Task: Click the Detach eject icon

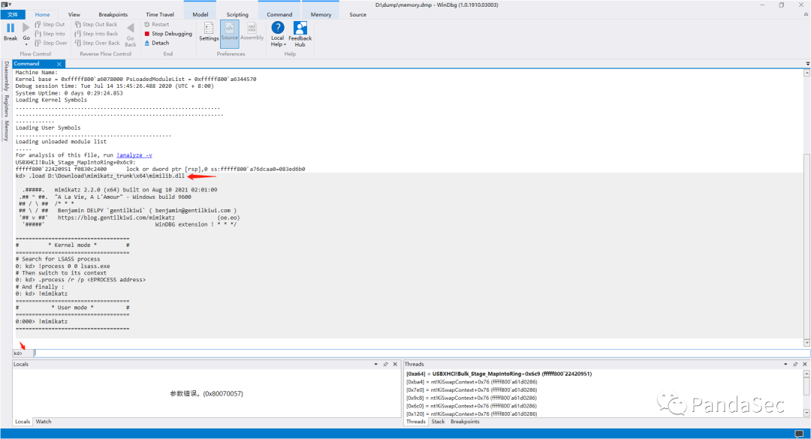Action: pos(147,43)
